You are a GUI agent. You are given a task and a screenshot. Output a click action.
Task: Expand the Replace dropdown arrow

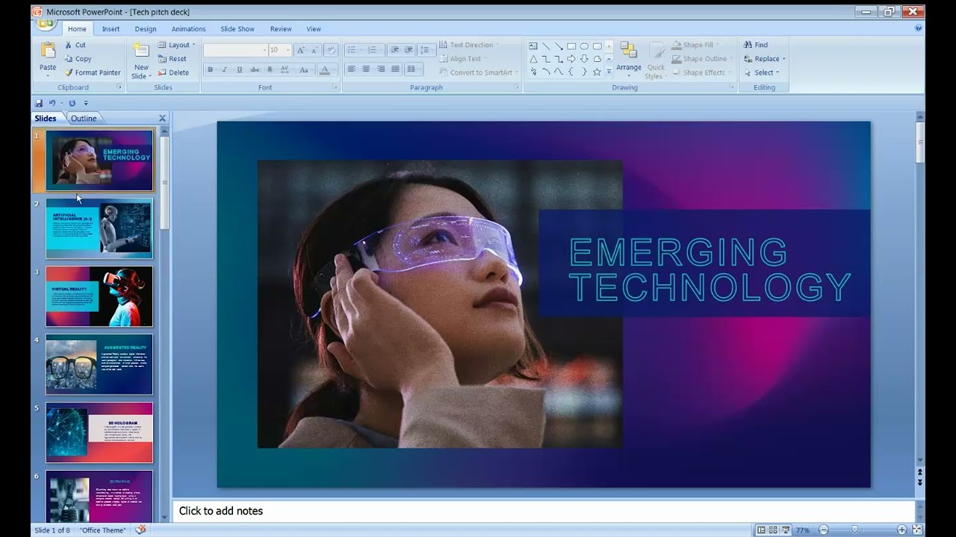[x=784, y=59]
